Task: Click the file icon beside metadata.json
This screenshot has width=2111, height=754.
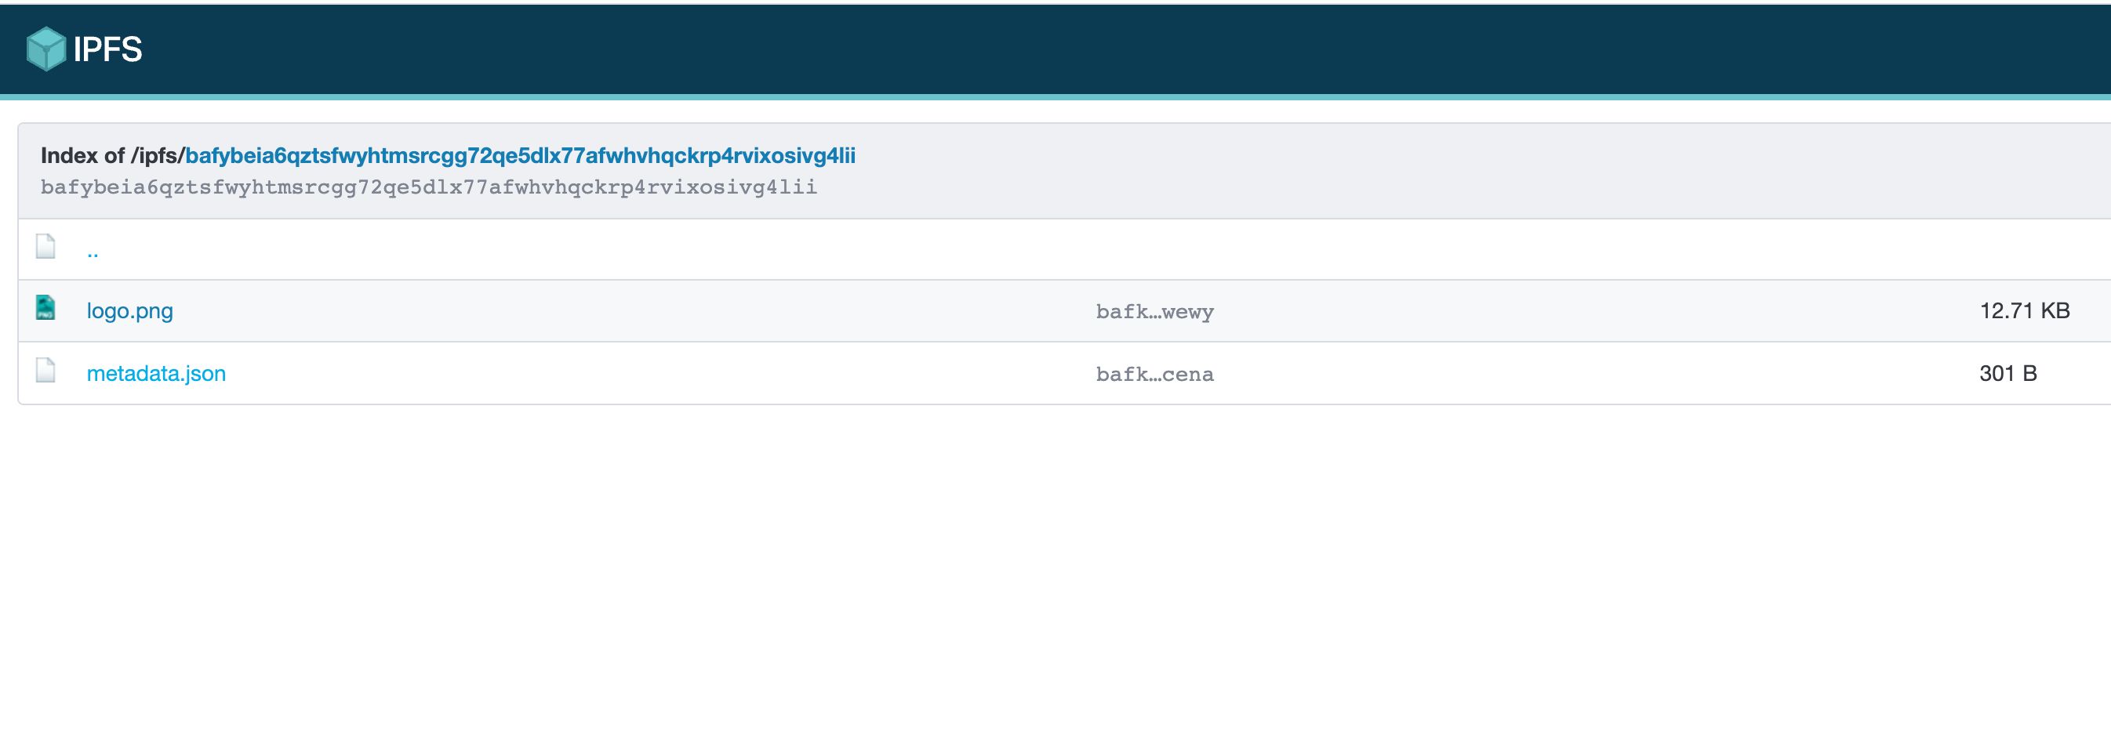Action: point(46,371)
